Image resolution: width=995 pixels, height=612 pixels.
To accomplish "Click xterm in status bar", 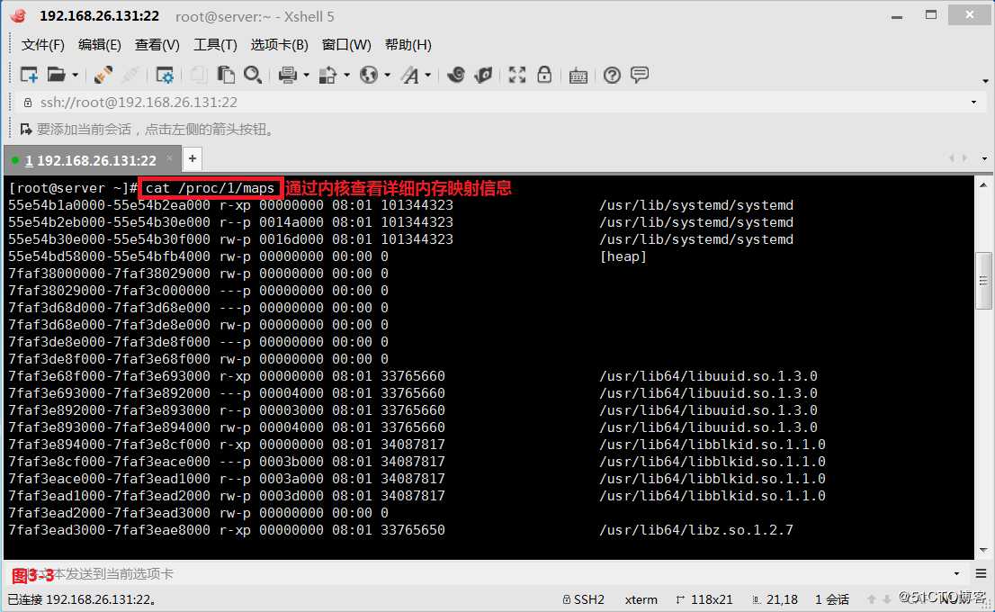I will (641, 599).
